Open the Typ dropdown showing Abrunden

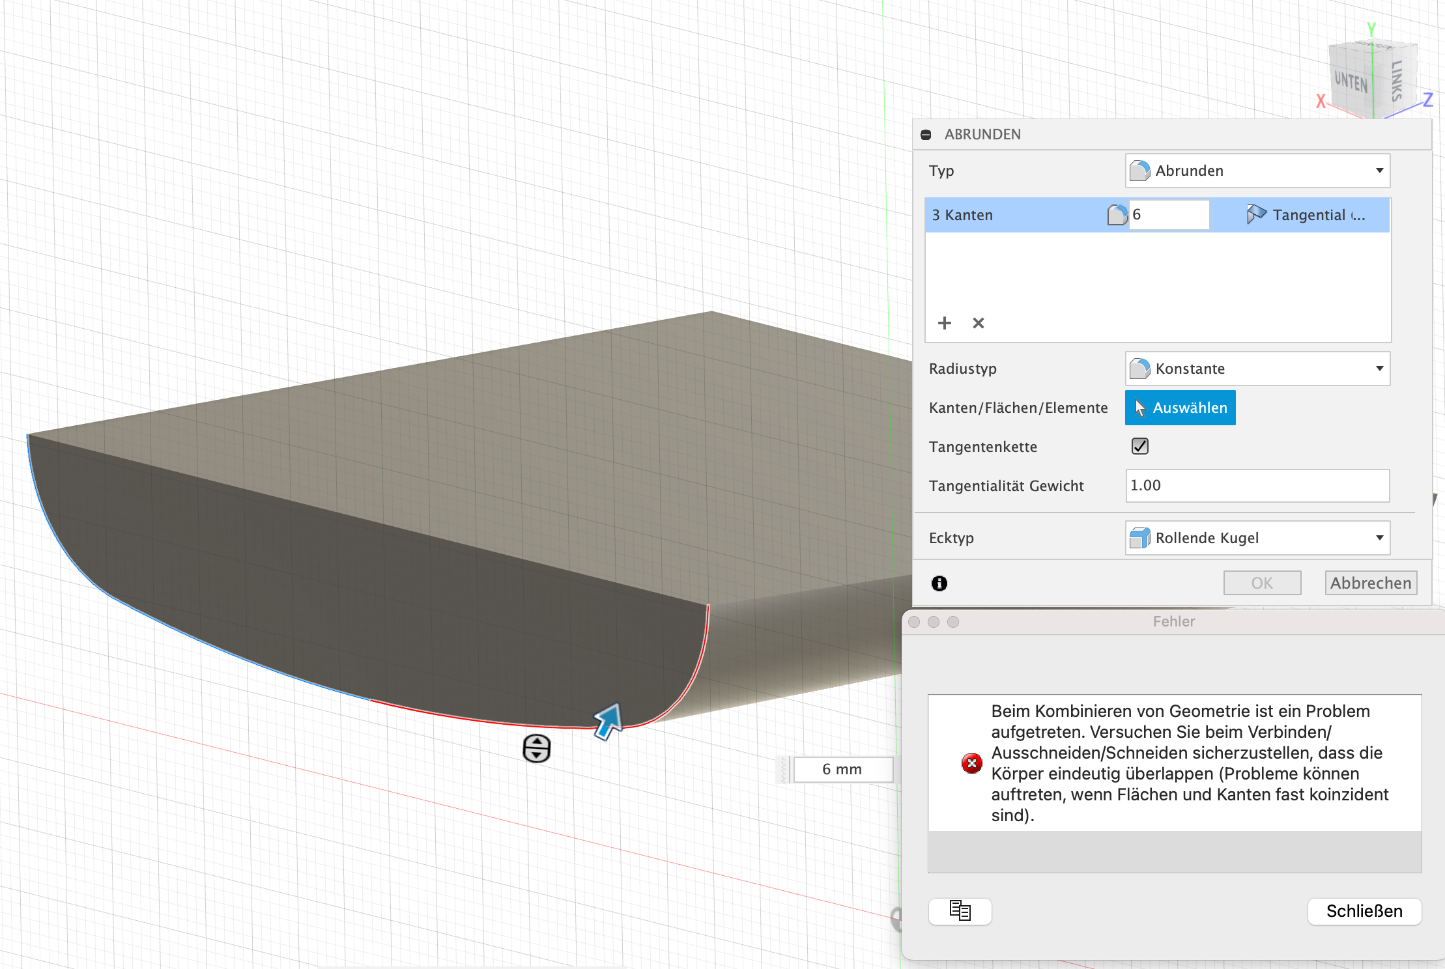coord(1379,170)
